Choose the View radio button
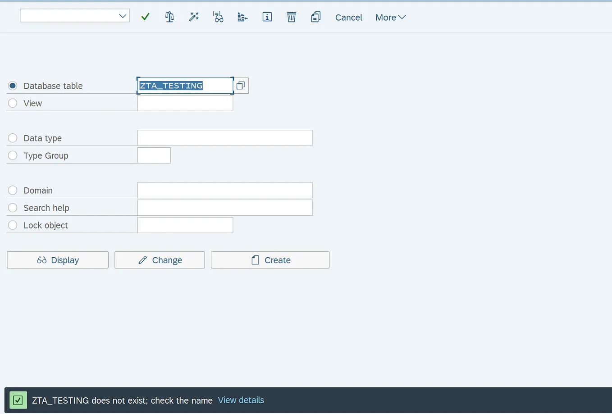Screen dimensions: 612x414 [x=12, y=103]
